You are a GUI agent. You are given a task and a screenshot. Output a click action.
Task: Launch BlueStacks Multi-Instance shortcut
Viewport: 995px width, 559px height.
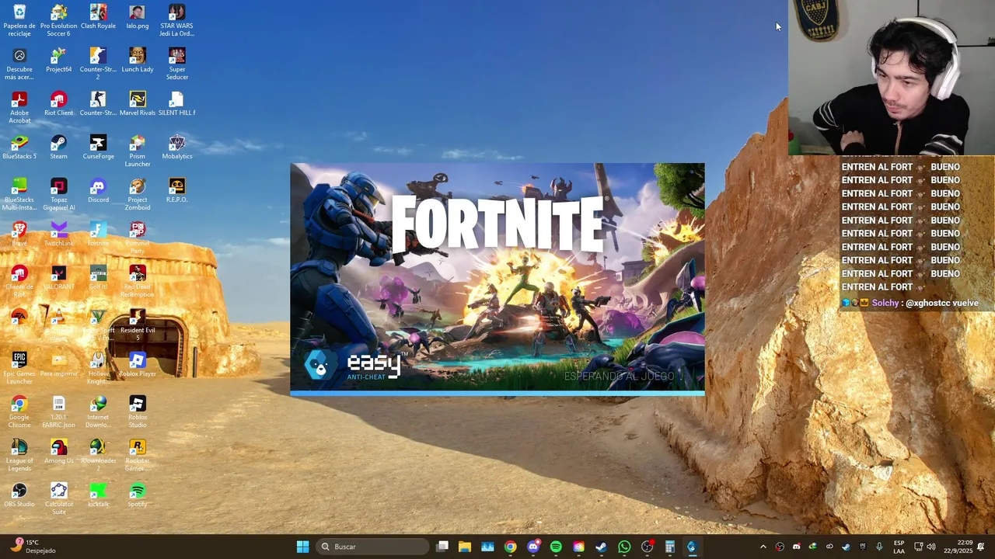click(x=19, y=194)
